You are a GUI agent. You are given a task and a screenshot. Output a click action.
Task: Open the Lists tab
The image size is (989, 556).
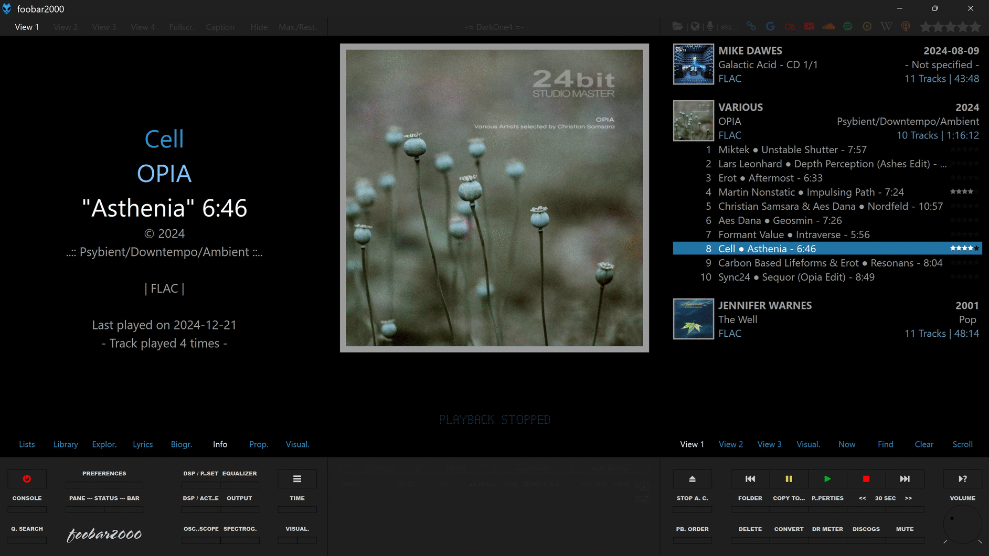27,444
